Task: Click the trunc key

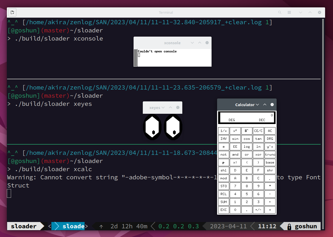Action: point(270,155)
